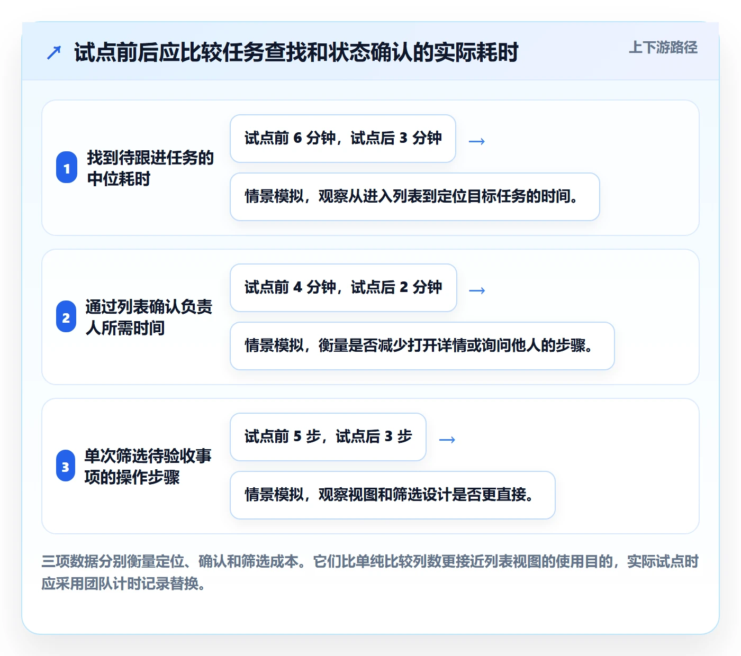Click the 通过列表确认负责人所需时间 label
This screenshot has width=741, height=656.
149,317
